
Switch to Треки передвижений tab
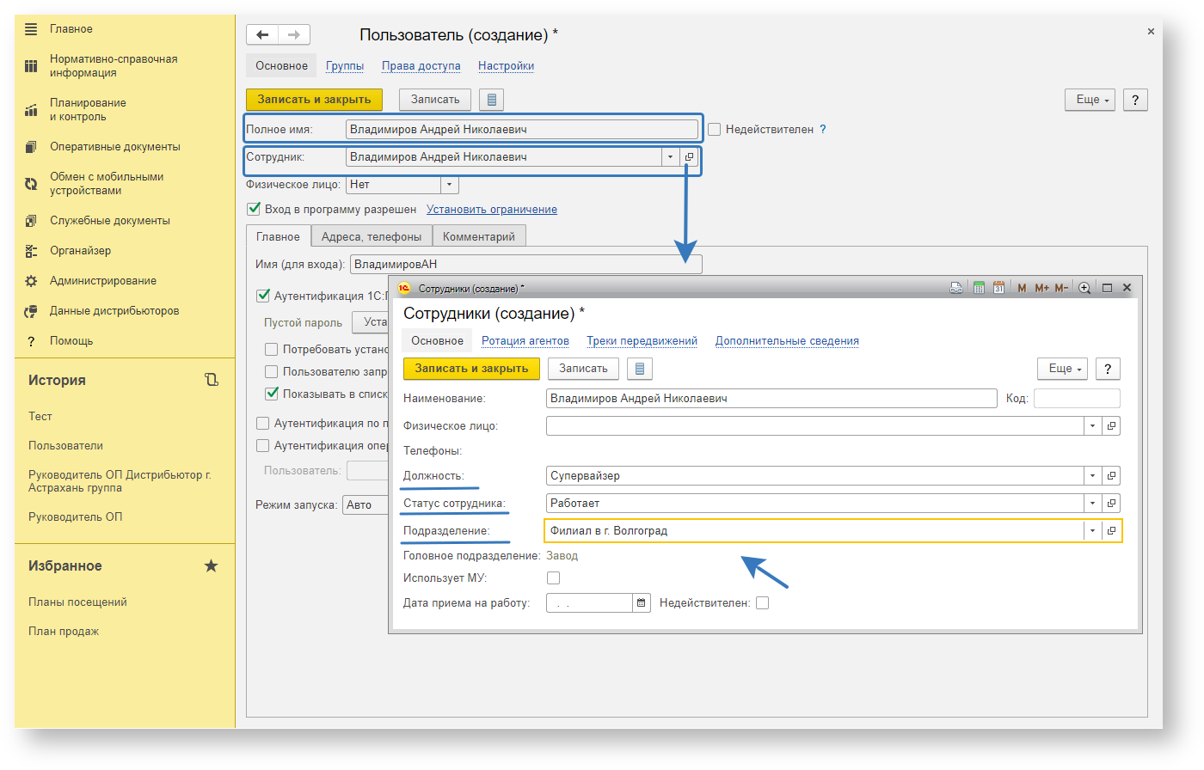(642, 340)
